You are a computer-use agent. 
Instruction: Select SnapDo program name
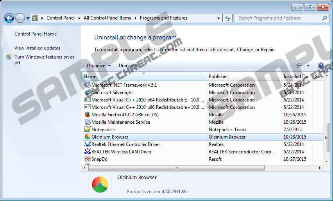pyautogui.click(x=99, y=159)
